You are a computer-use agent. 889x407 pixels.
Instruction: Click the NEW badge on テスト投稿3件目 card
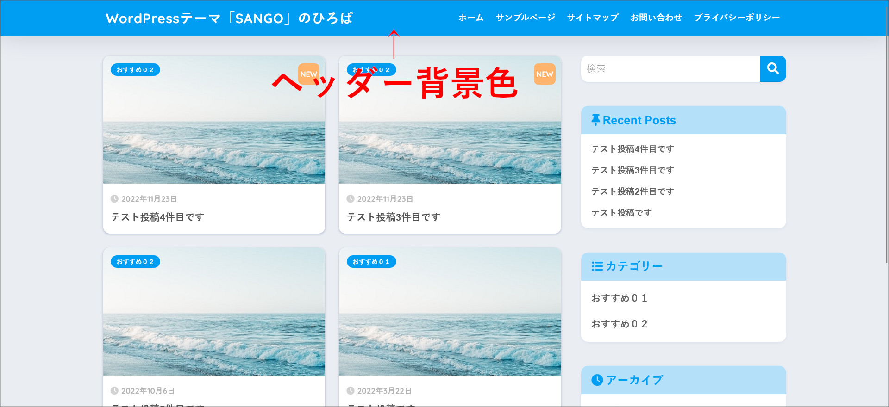(545, 74)
